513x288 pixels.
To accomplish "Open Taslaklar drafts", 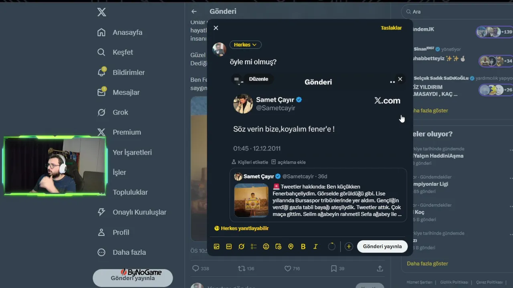I will click(391, 28).
